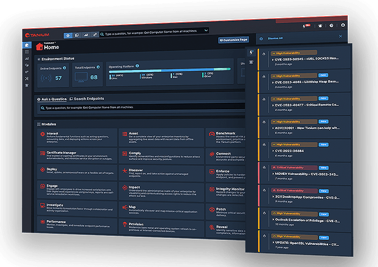
Task: Open the Home icon in left sidebar
Action: 27,45
